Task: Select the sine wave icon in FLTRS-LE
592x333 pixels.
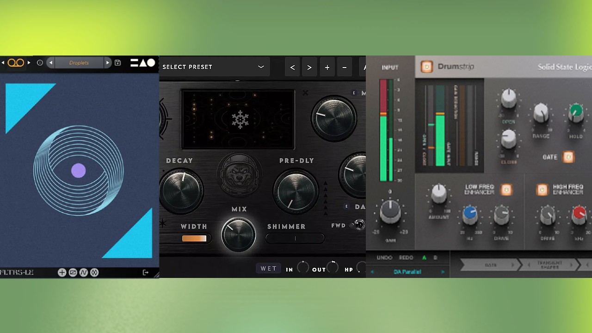Action: click(83, 272)
